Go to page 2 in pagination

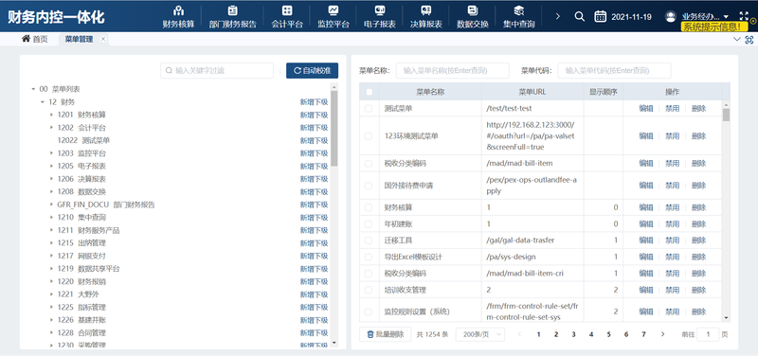556,334
